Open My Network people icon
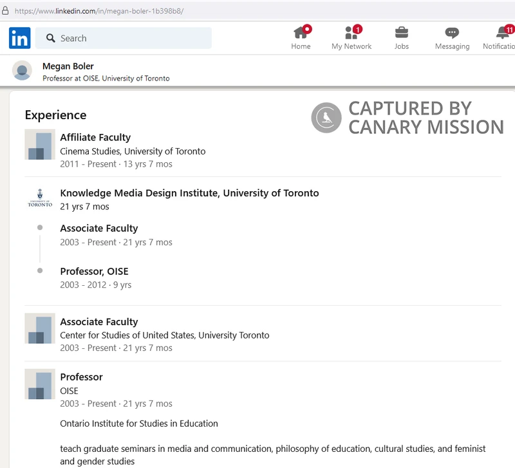This screenshot has width=515, height=468. coord(351,33)
